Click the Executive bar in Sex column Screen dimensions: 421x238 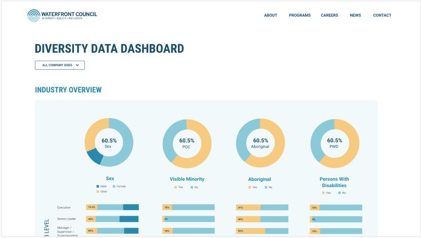[x=112, y=207]
